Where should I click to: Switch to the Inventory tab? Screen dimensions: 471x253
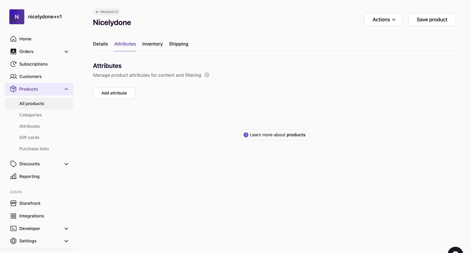click(x=152, y=44)
